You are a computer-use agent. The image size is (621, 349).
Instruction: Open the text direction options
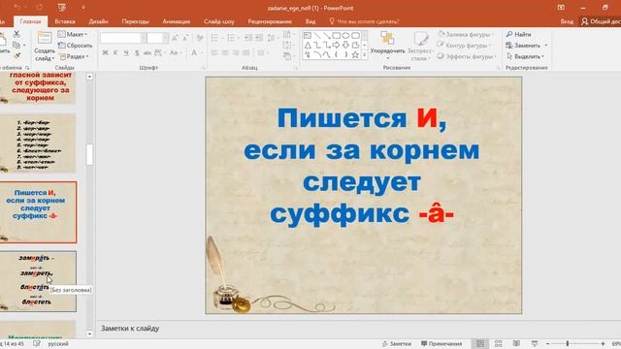(x=288, y=35)
